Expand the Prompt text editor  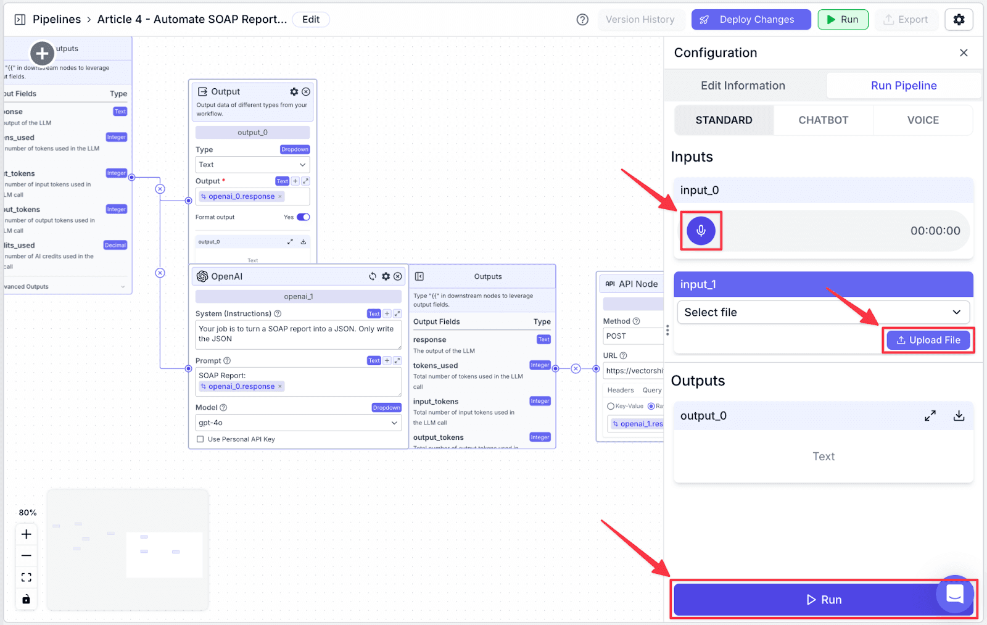coord(397,360)
